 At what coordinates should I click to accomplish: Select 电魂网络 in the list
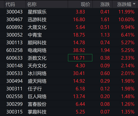[x=37, y=50]
